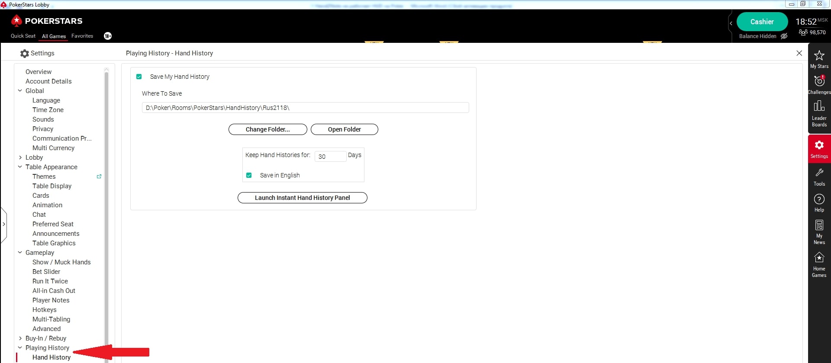The width and height of the screenshot is (831, 363).
Task: Open Time Zone settings
Action: pos(48,110)
